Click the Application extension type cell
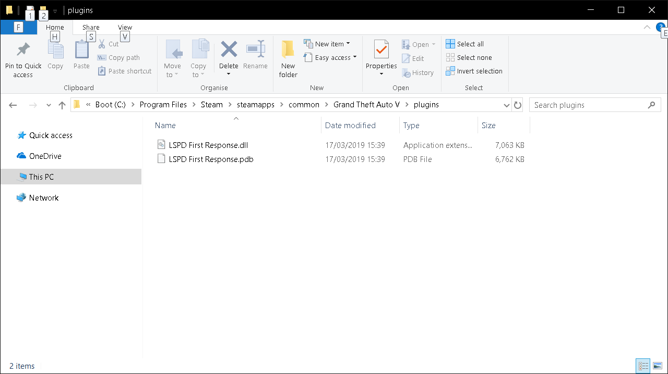 (x=438, y=145)
